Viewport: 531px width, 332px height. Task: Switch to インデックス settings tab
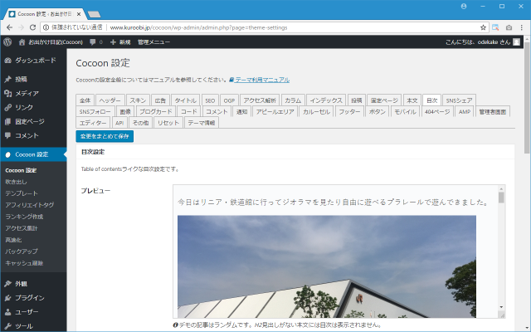point(326,100)
